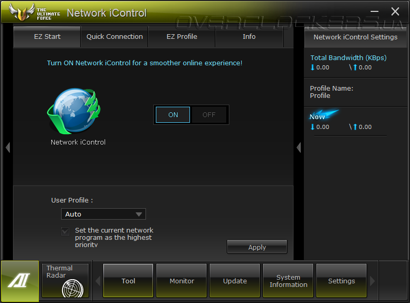Show more bottom menu items with right arrow
The height and width of the screenshot is (303, 410).
pos(372,281)
